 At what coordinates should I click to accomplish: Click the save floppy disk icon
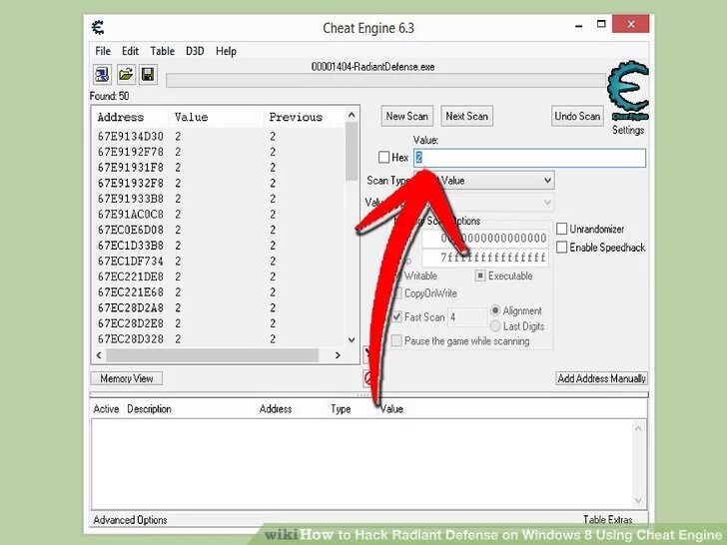coord(148,75)
